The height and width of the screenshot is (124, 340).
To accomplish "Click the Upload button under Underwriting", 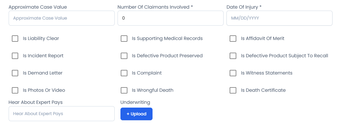I will [136, 114].
